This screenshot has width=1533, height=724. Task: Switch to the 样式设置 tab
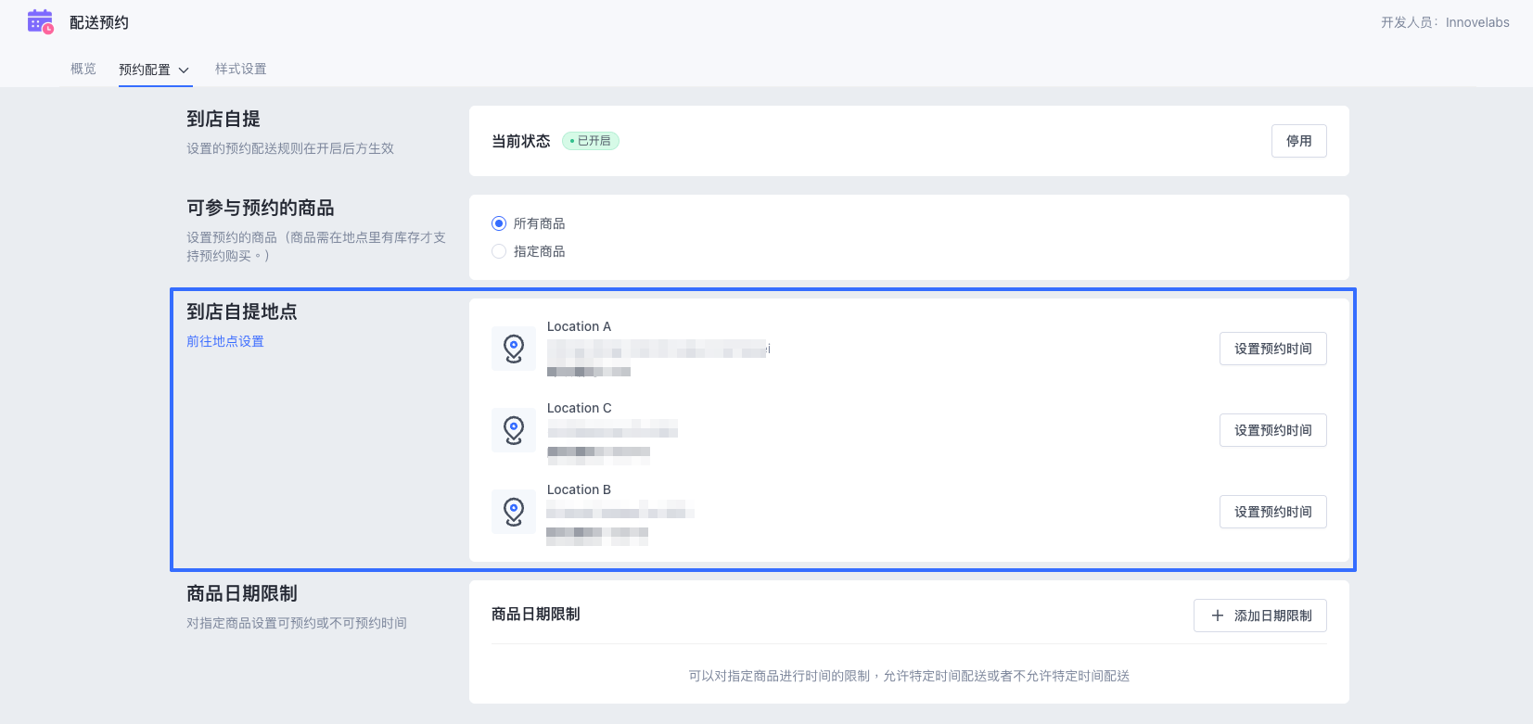point(241,69)
